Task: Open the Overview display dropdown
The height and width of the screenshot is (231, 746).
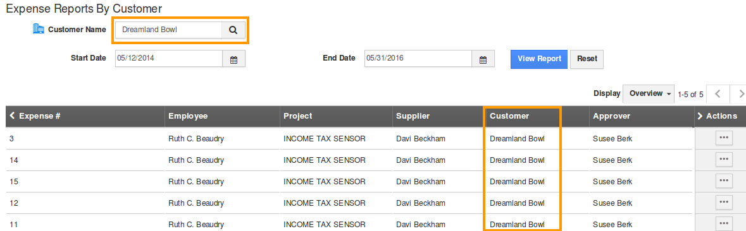Action: click(x=650, y=94)
